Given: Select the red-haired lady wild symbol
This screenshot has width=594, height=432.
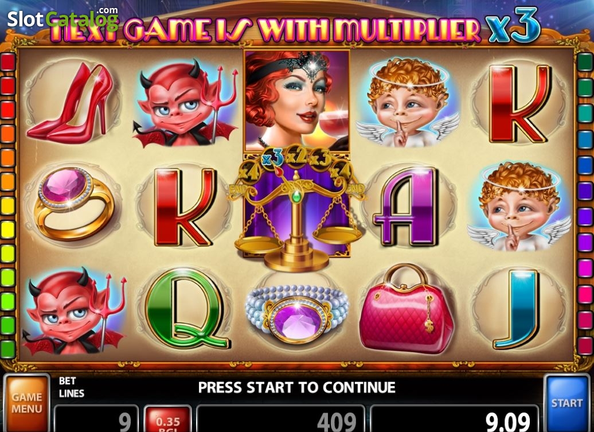Looking at the screenshot, I should coord(296,100).
